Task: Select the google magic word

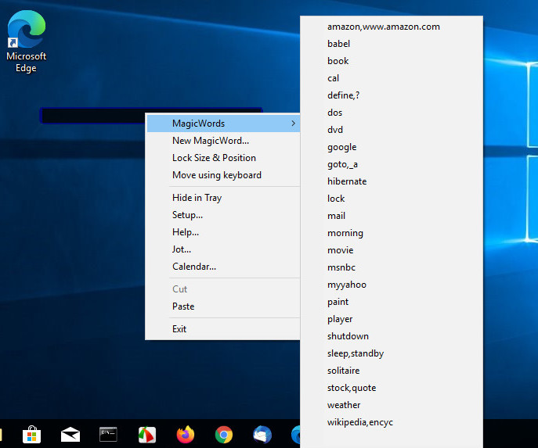Action: click(x=392, y=147)
